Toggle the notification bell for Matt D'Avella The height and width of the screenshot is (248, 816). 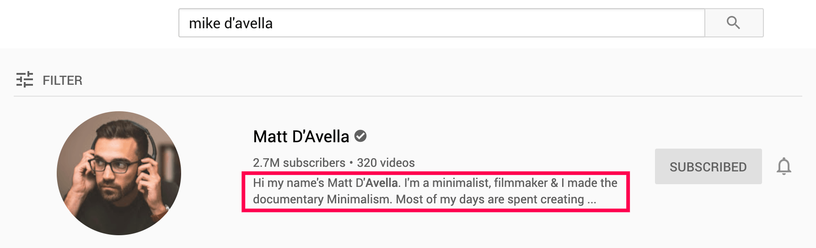pyautogui.click(x=784, y=166)
